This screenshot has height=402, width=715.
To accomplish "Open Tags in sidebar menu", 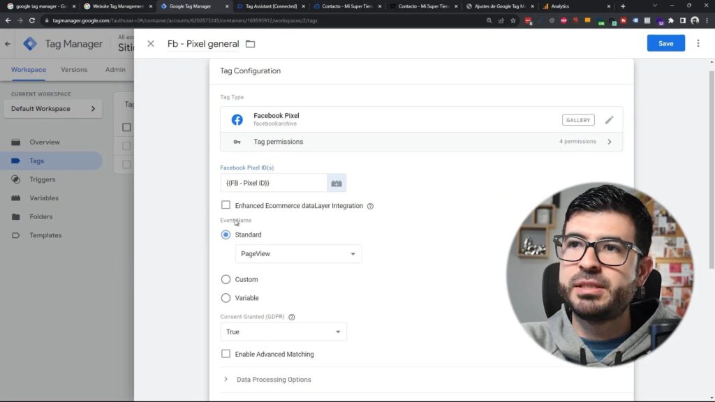I will pos(51,161).
